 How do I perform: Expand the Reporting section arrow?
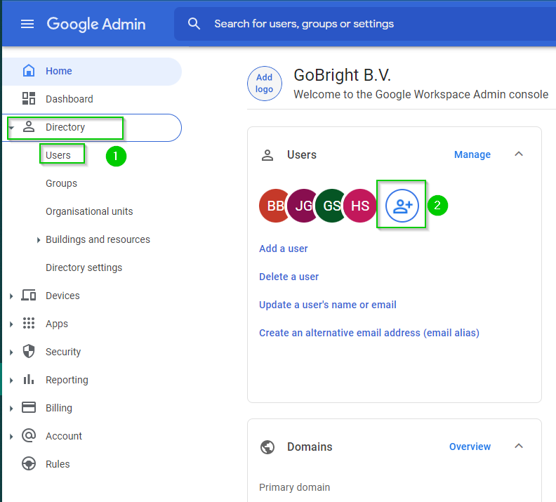tap(11, 381)
